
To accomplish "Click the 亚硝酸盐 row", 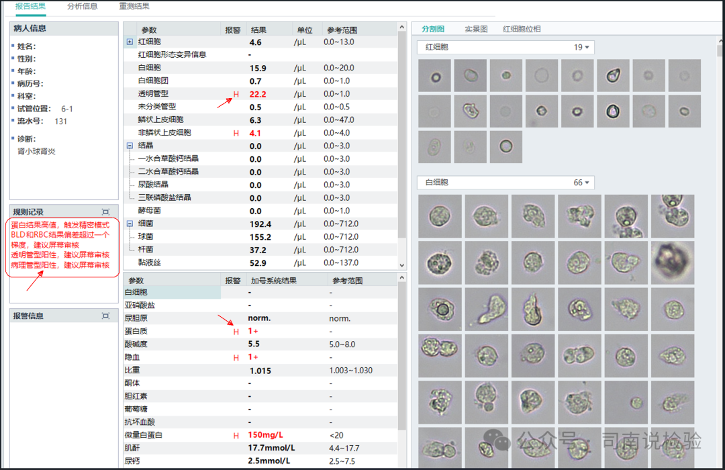I will (260, 305).
